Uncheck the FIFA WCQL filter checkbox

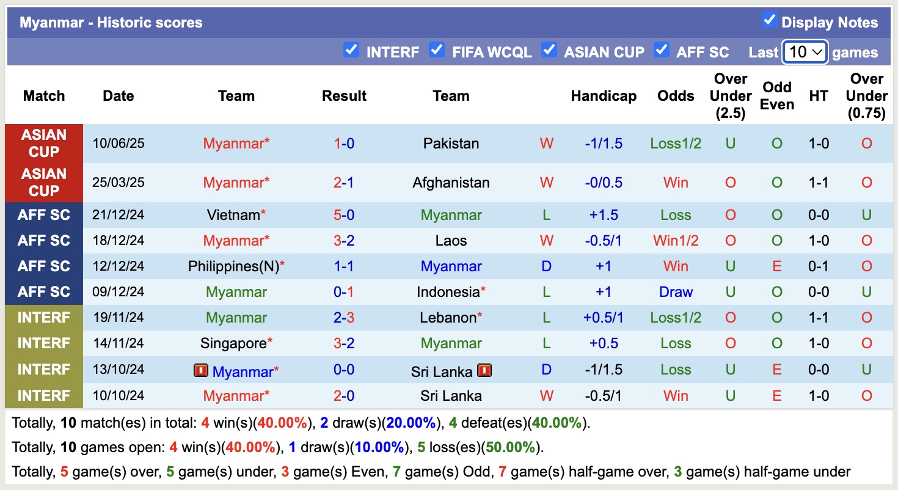(x=436, y=49)
